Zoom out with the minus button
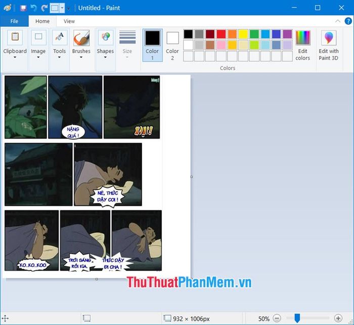This screenshot has height=325, width=354. [277, 318]
